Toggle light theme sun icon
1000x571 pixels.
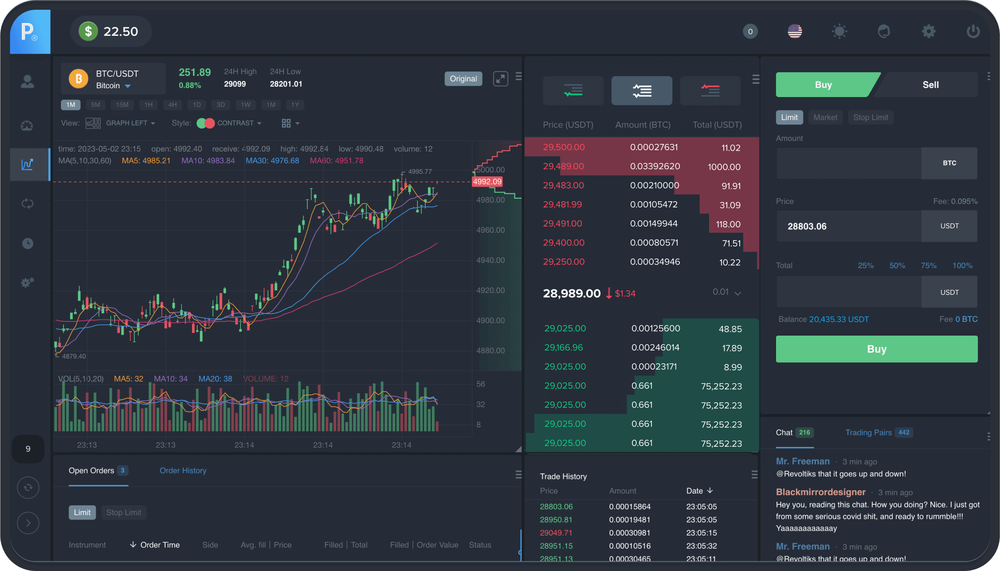[x=839, y=31]
